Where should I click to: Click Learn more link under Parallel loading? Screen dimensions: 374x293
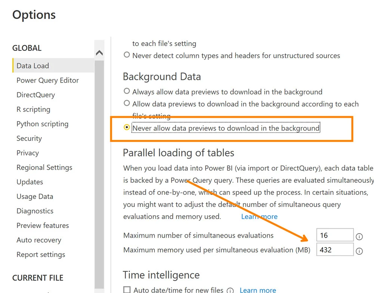coord(259,217)
